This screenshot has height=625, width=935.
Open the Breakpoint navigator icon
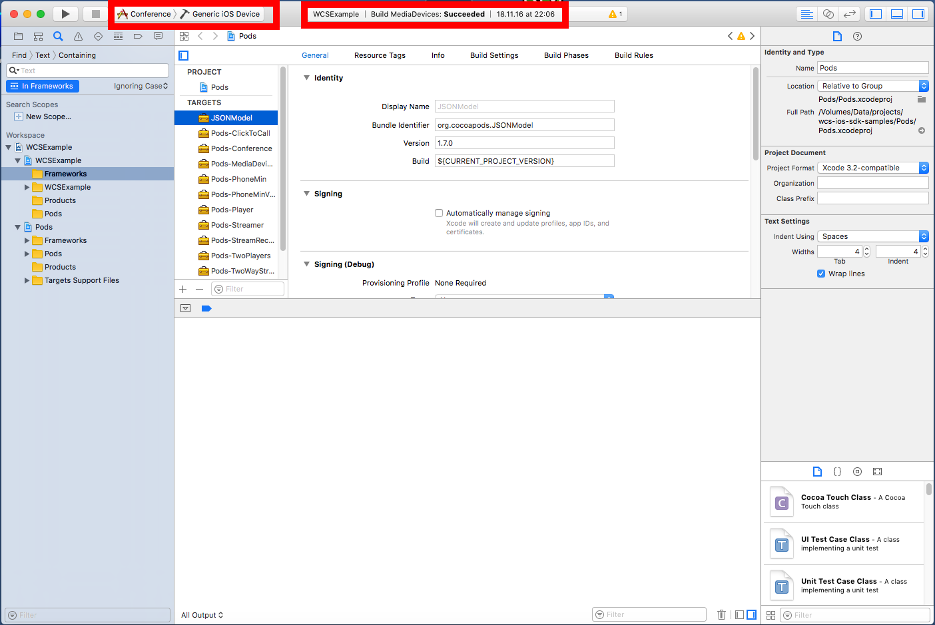(x=138, y=36)
